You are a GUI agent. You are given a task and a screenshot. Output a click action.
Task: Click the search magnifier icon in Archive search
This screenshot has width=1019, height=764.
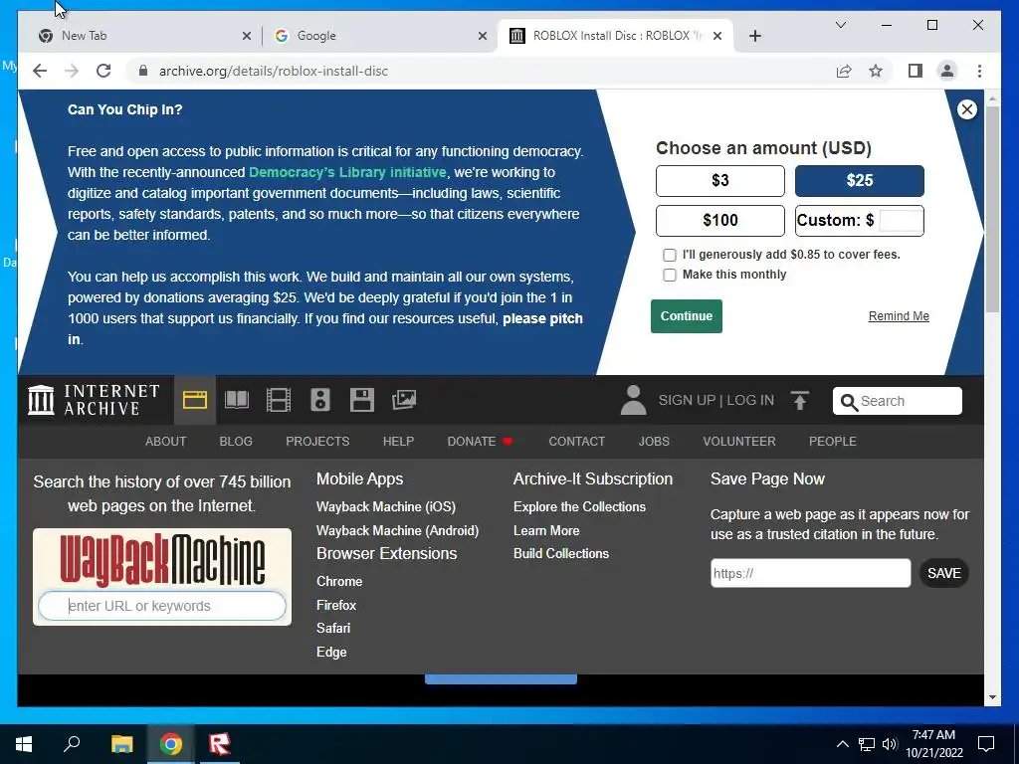coord(849,402)
